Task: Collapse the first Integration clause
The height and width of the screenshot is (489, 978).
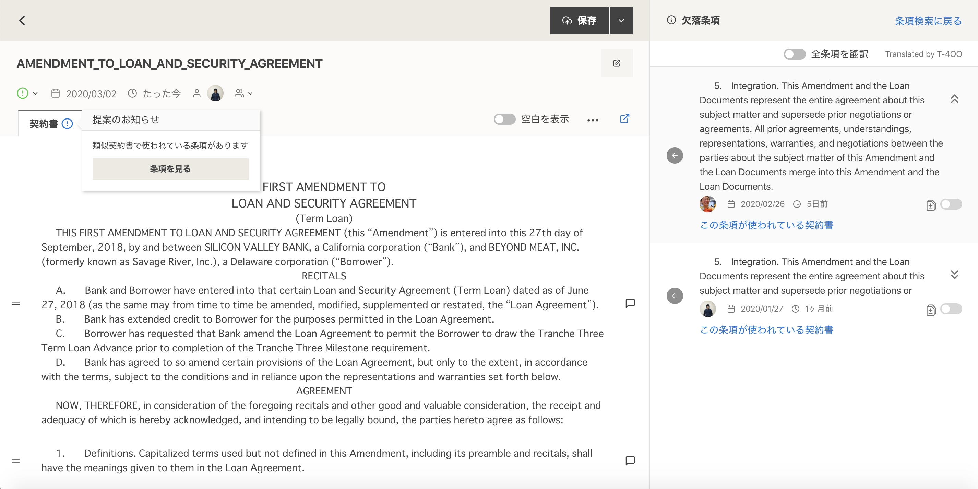Action: (x=954, y=99)
